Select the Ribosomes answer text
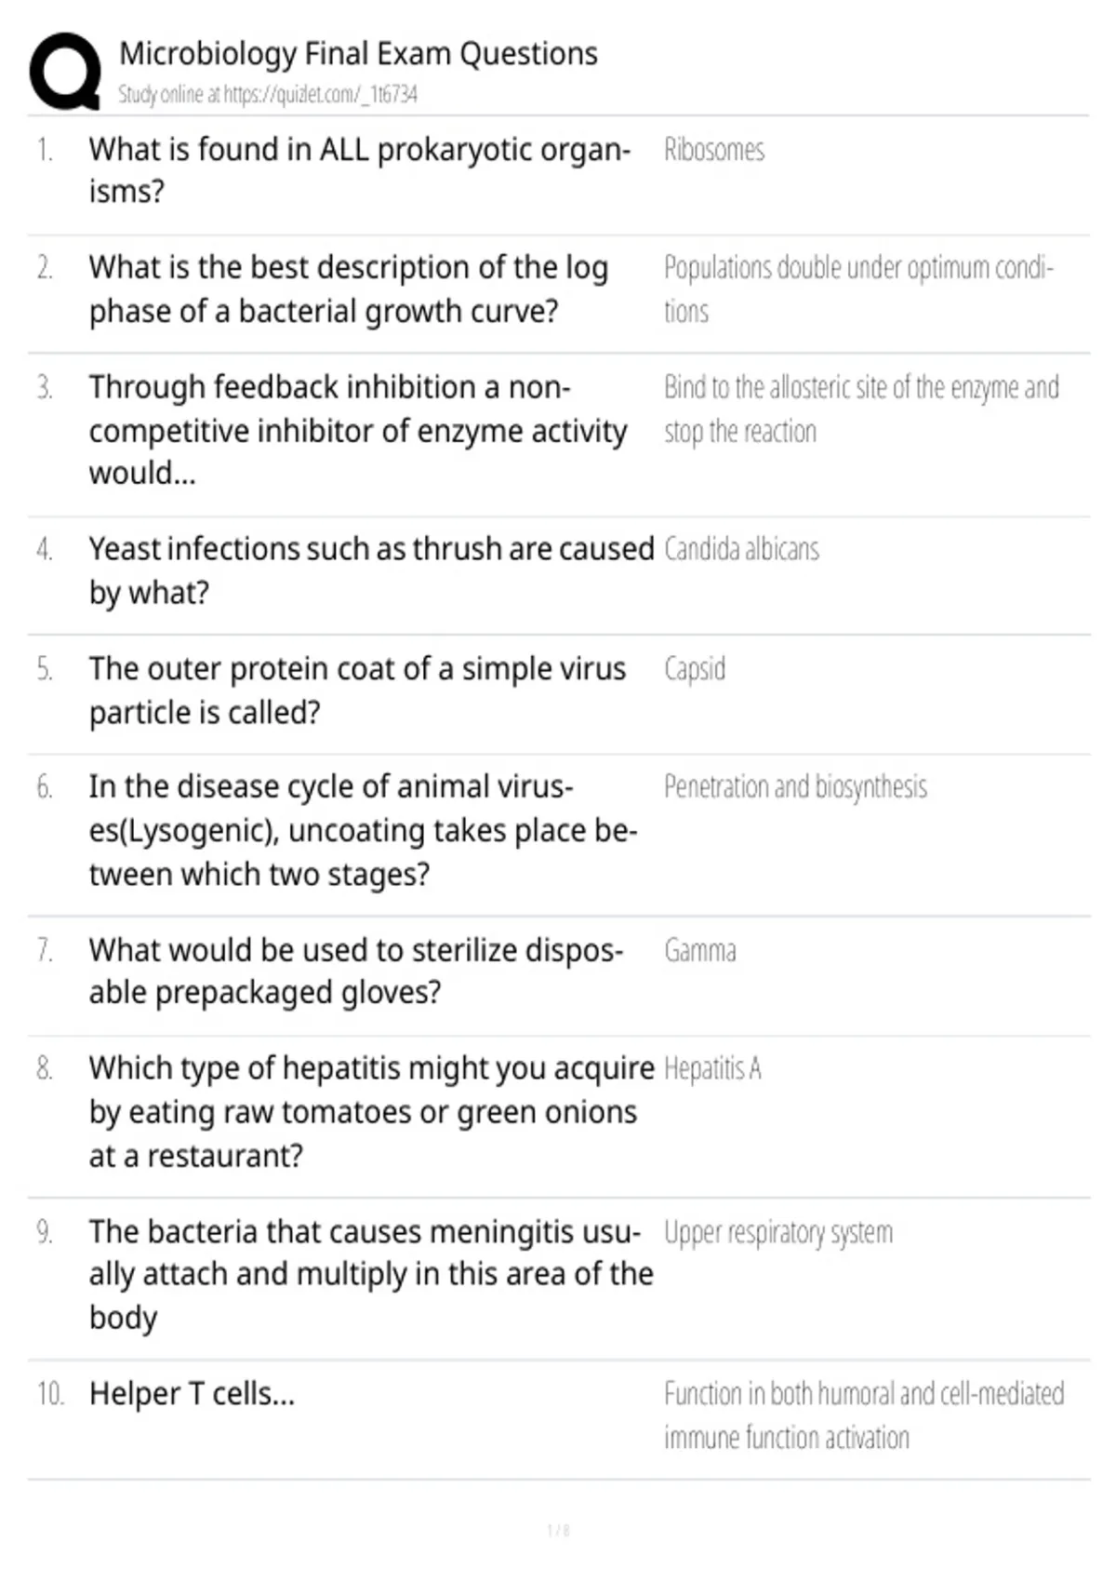Screen dimensions: 1116x1582 [714, 150]
